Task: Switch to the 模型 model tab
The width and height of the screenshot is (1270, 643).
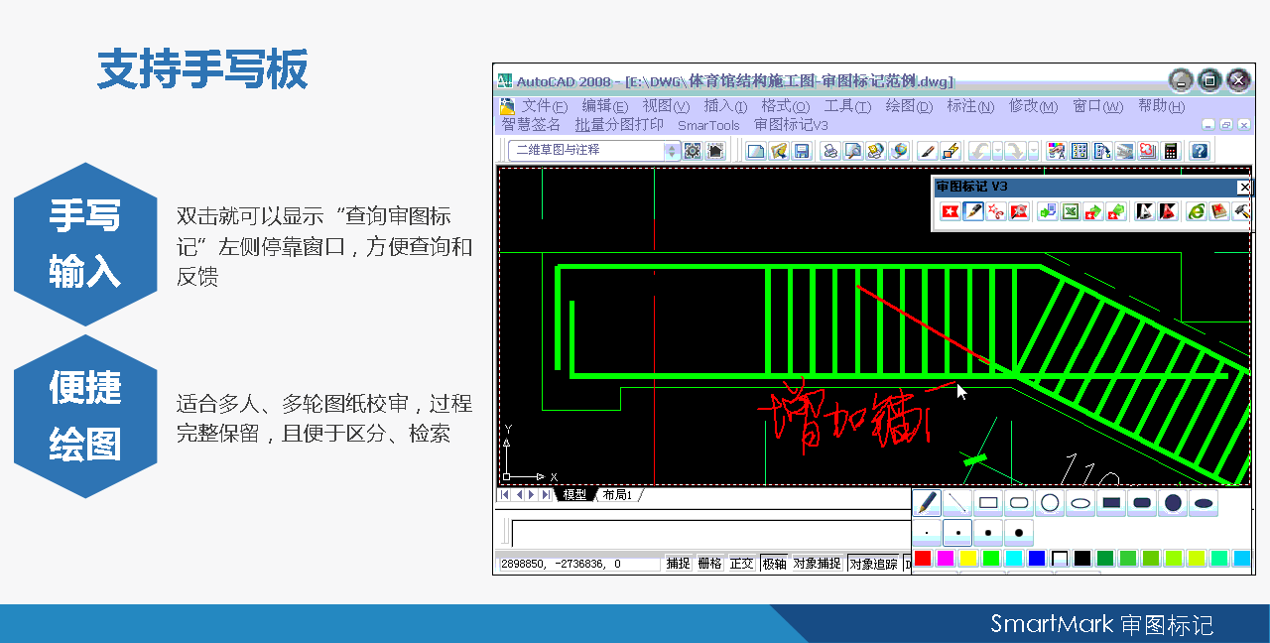Action: coord(574,494)
